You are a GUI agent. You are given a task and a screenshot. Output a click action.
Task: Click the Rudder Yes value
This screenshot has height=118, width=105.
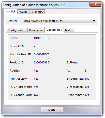point(36,71)
